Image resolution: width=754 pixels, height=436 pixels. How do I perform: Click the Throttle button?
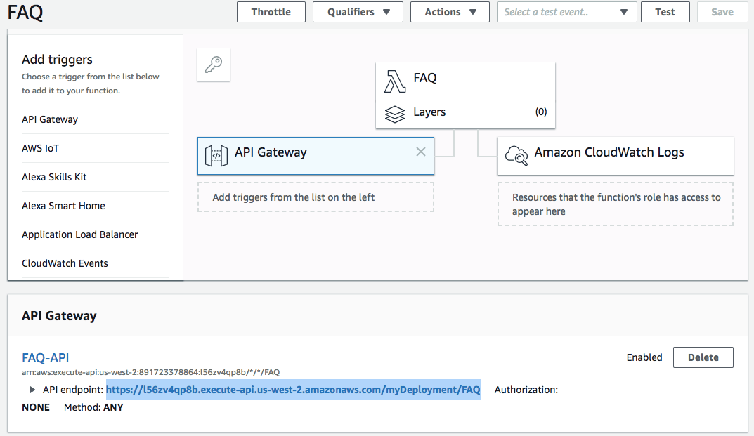click(x=271, y=12)
